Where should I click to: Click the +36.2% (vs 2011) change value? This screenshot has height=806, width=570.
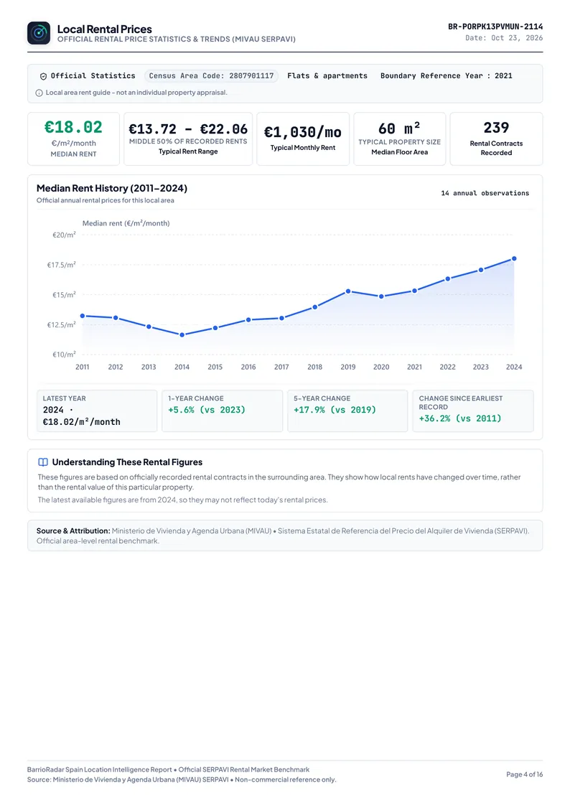[460, 418]
